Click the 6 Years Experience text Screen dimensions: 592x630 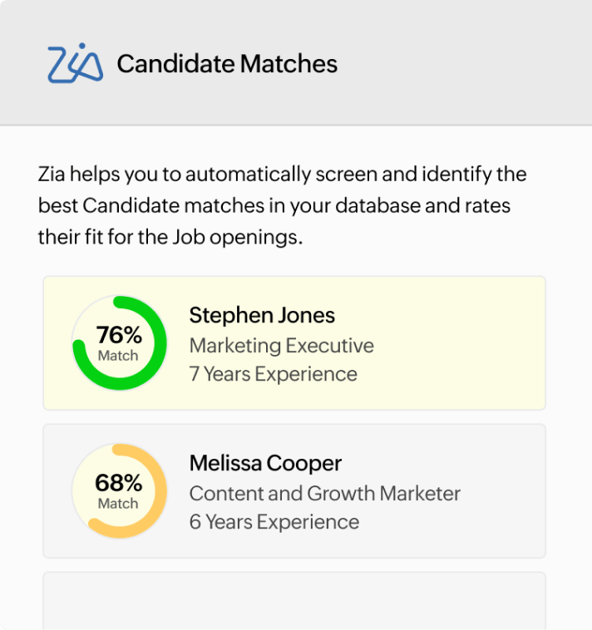tap(274, 522)
